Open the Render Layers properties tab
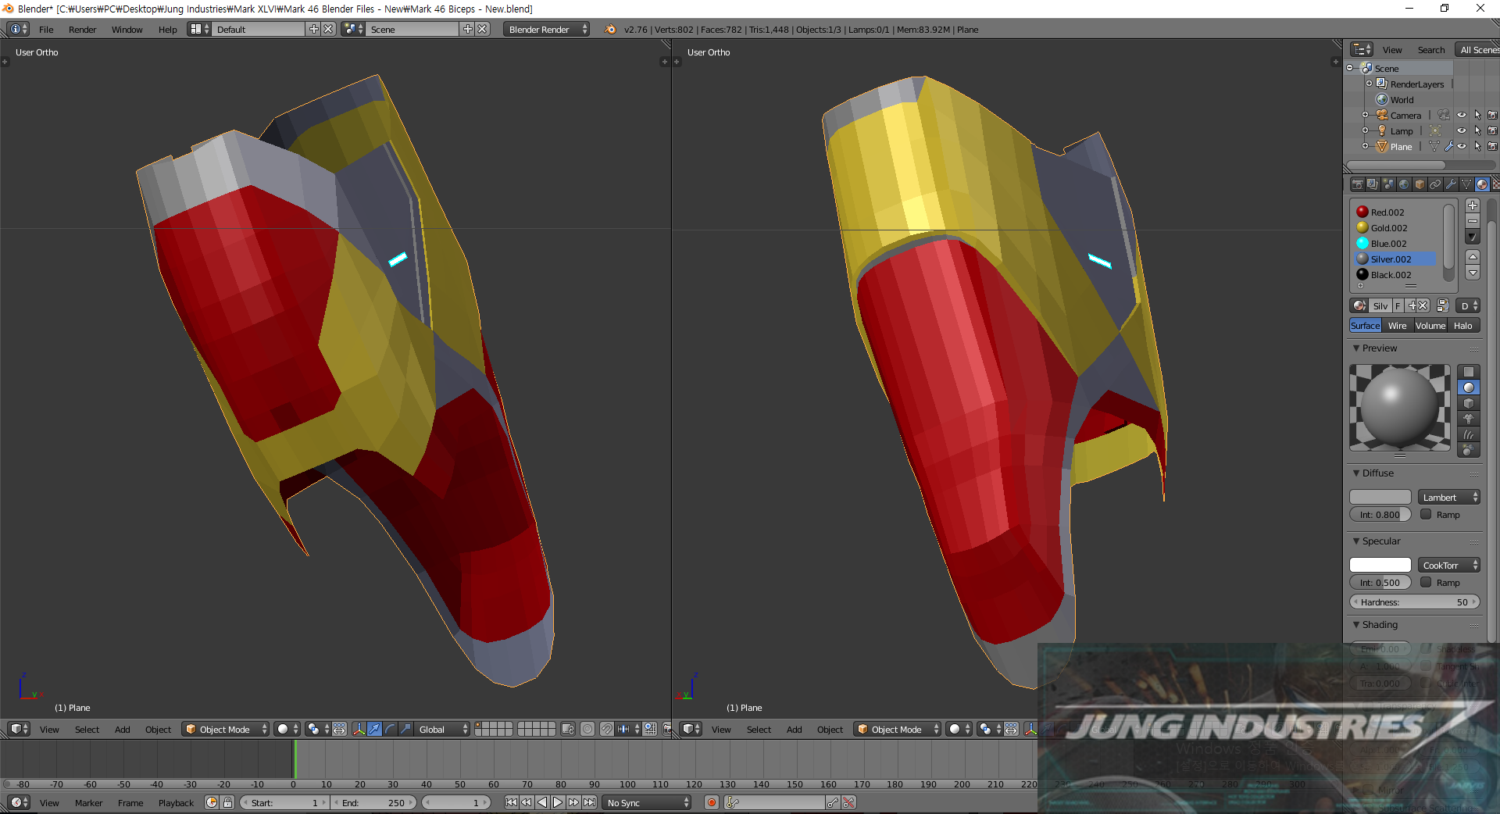 [1373, 184]
